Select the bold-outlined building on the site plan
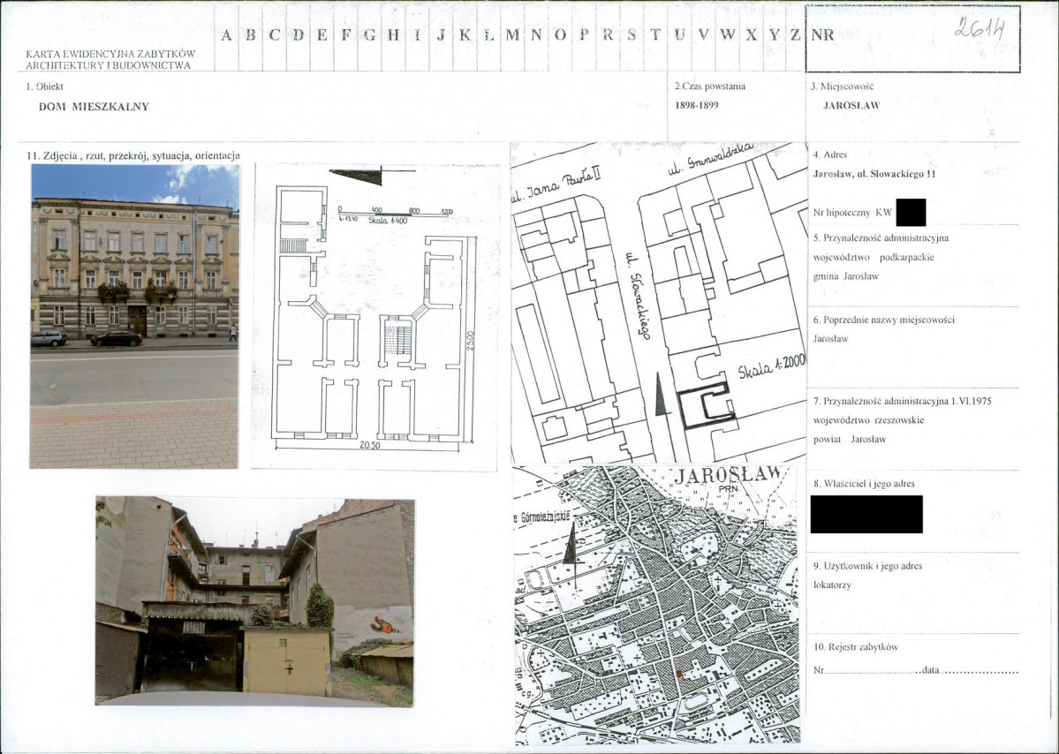 (x=706, y=406)
